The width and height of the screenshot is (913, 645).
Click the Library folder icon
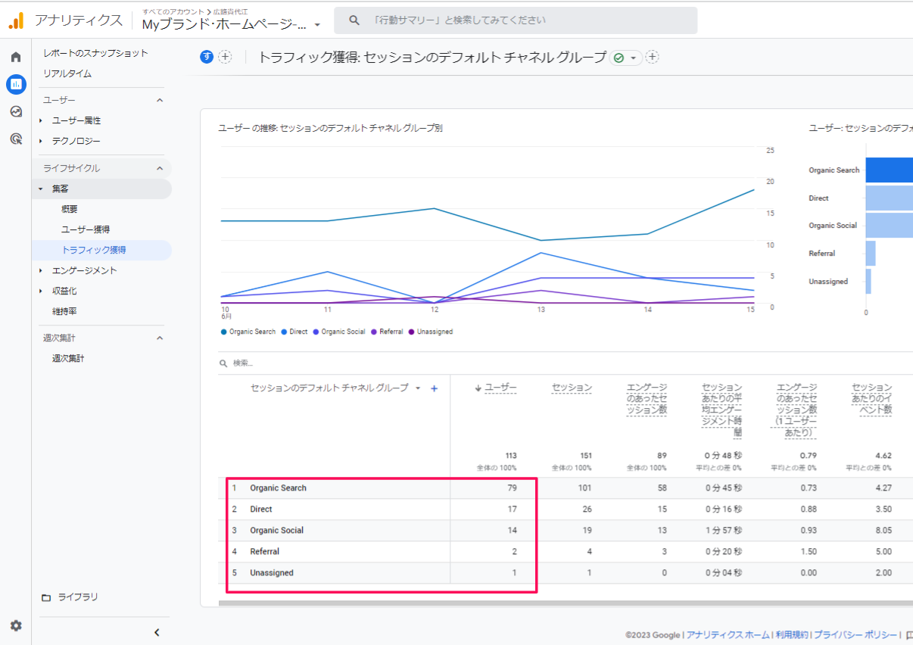[x=46, y=597]
